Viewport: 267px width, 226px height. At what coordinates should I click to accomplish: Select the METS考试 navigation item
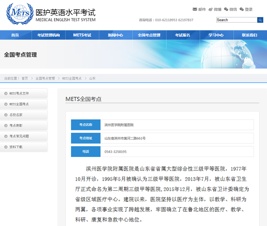click(x=82, y=35)
